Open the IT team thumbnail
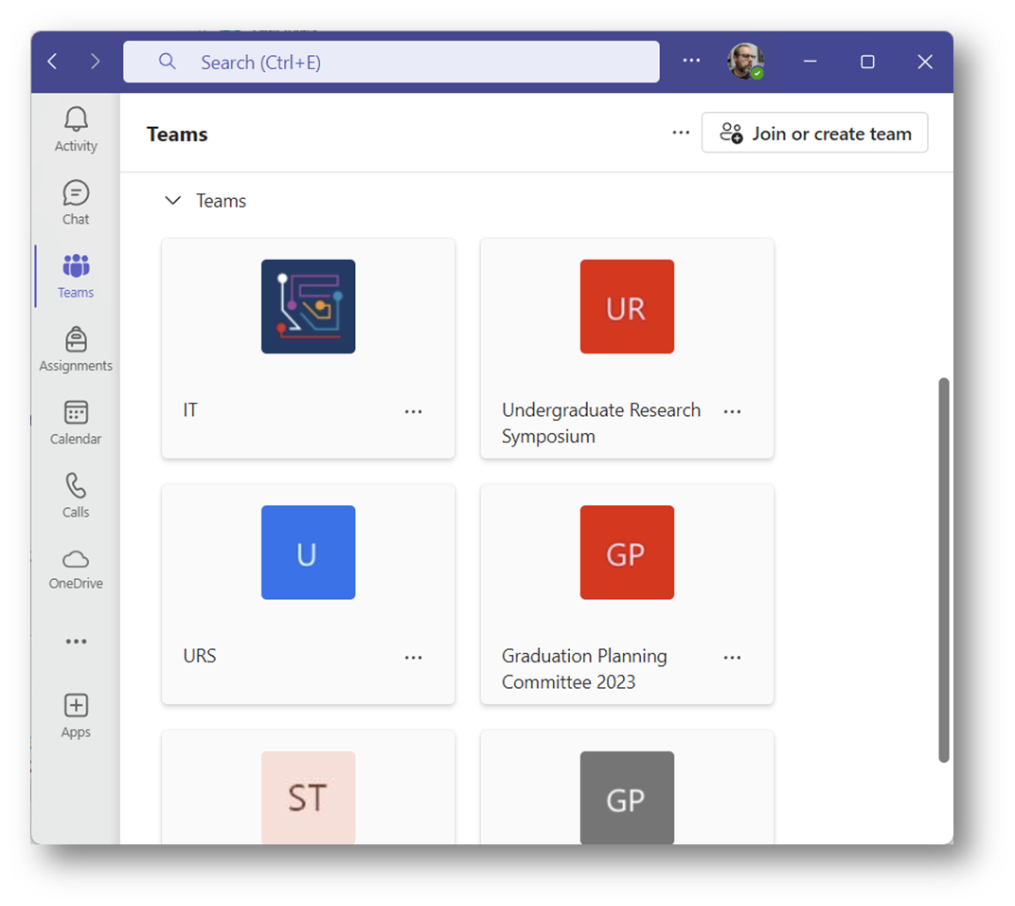The image size is (1015, 906). pos(309,307)
